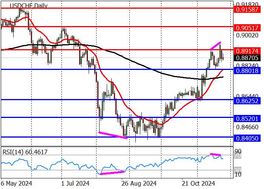This screenshot has height=189, width=264.
Task: Click the 0.89174 resistance level label
Action: pyautogui.click(x=247, y=51)
